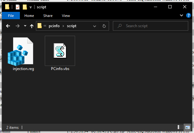Maximize the script window

click(170, 7)
